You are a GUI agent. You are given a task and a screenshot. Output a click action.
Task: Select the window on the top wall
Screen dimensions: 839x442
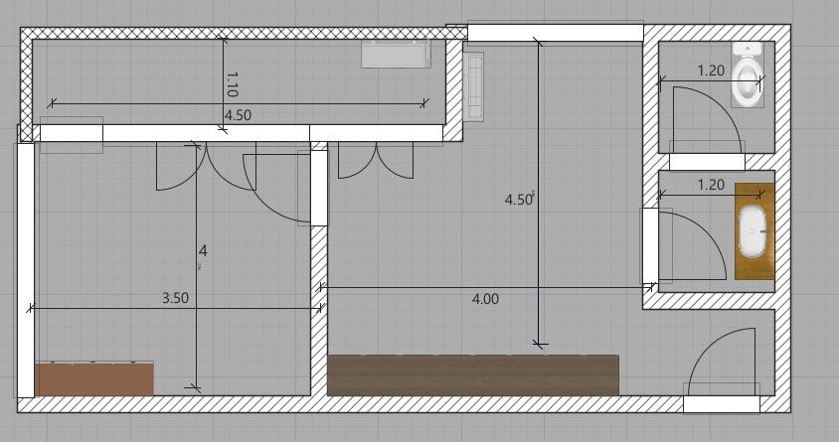(x=555, y=33)
